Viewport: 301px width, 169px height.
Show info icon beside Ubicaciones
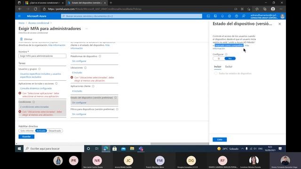(86, 68)
